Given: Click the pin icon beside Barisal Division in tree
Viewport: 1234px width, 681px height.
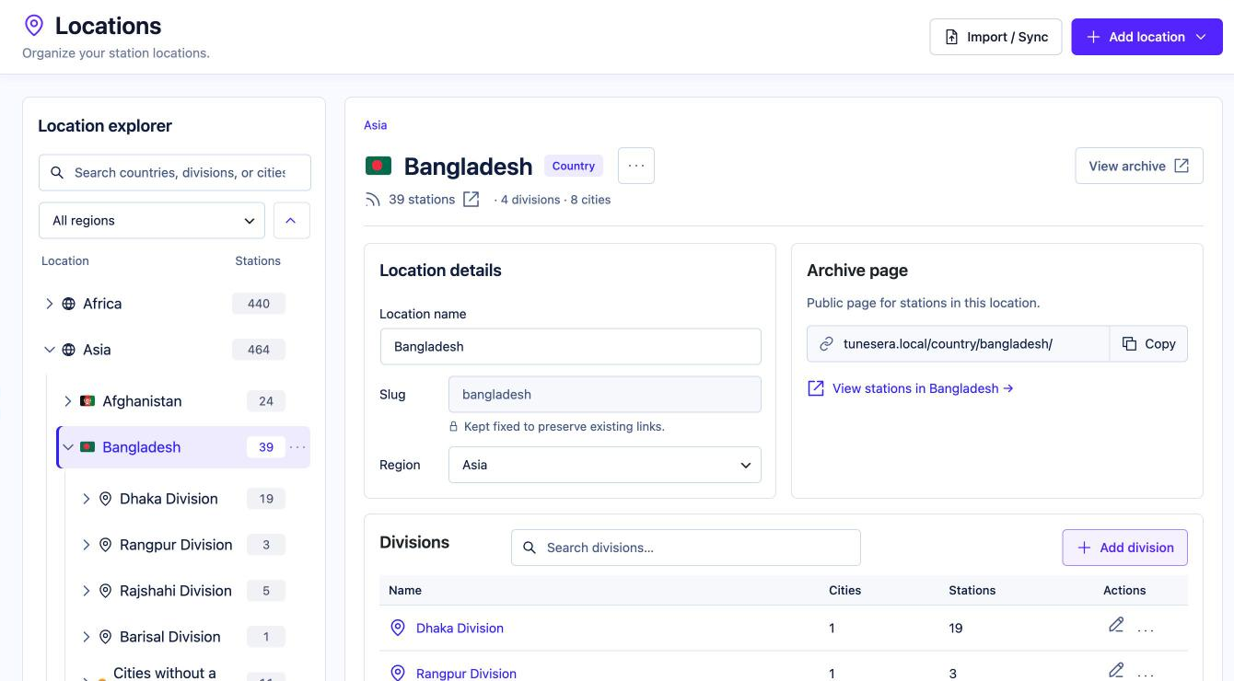Looking at the screenshot, I should (x=105, y=637).
